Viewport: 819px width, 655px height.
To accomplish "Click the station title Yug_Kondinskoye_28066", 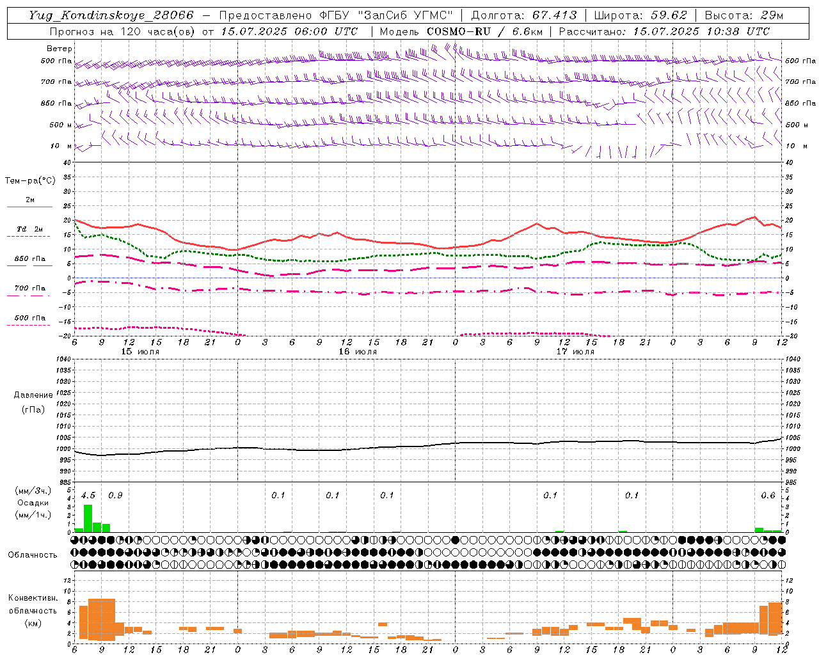I will point(111,15).
